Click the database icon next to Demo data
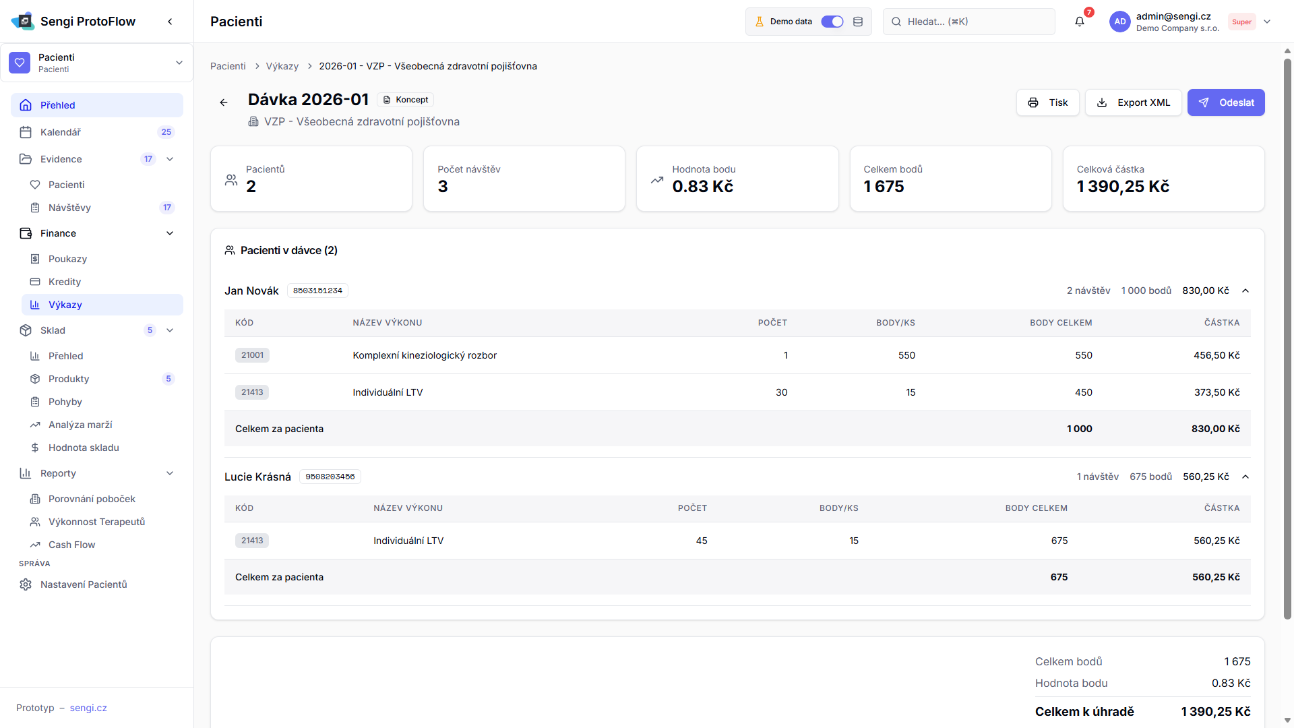1294x728 pixels. [858, 22]
